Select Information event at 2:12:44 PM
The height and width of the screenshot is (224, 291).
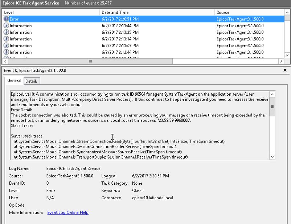coord(143,52)
